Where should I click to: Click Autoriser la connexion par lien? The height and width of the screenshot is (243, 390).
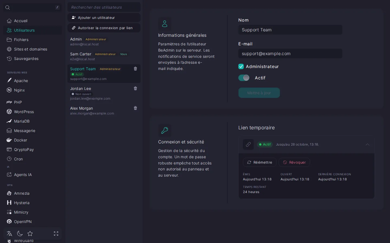tap(104, 28)
